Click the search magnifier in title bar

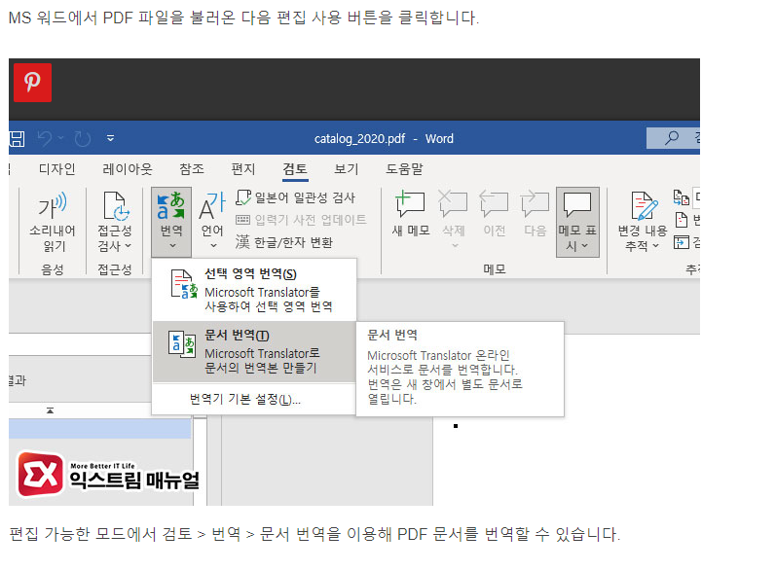672,138
